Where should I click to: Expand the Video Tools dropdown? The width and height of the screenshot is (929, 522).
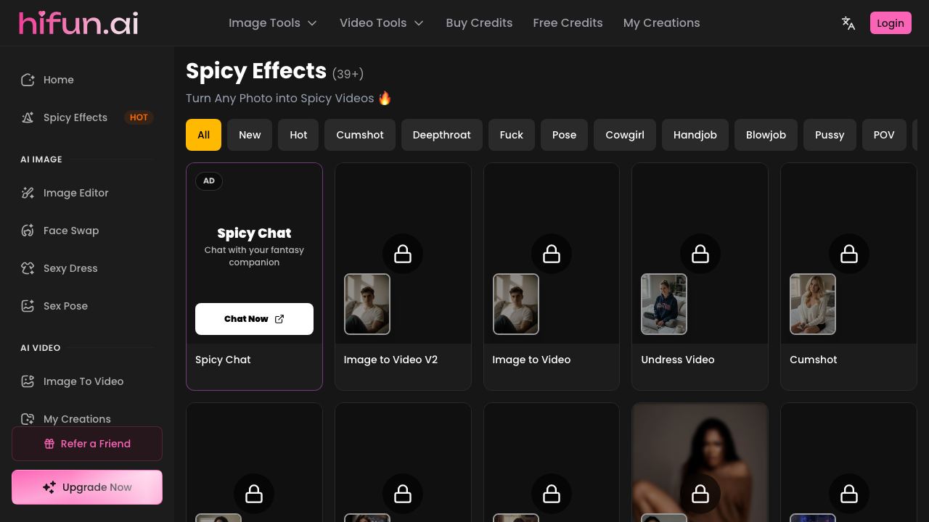(x=382, y=23)
